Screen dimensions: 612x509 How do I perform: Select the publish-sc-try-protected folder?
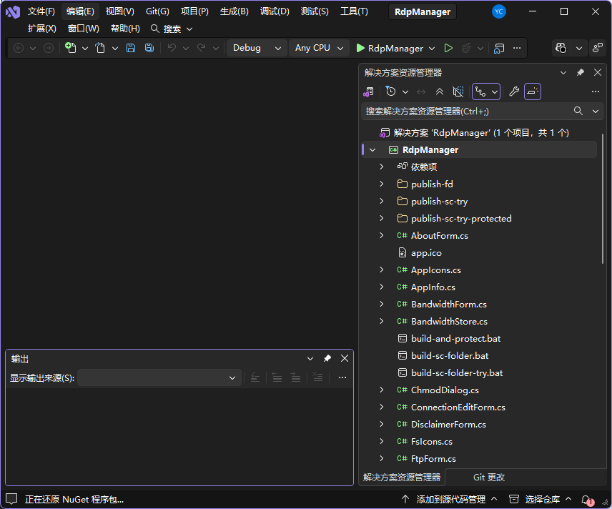click(461, 218)
